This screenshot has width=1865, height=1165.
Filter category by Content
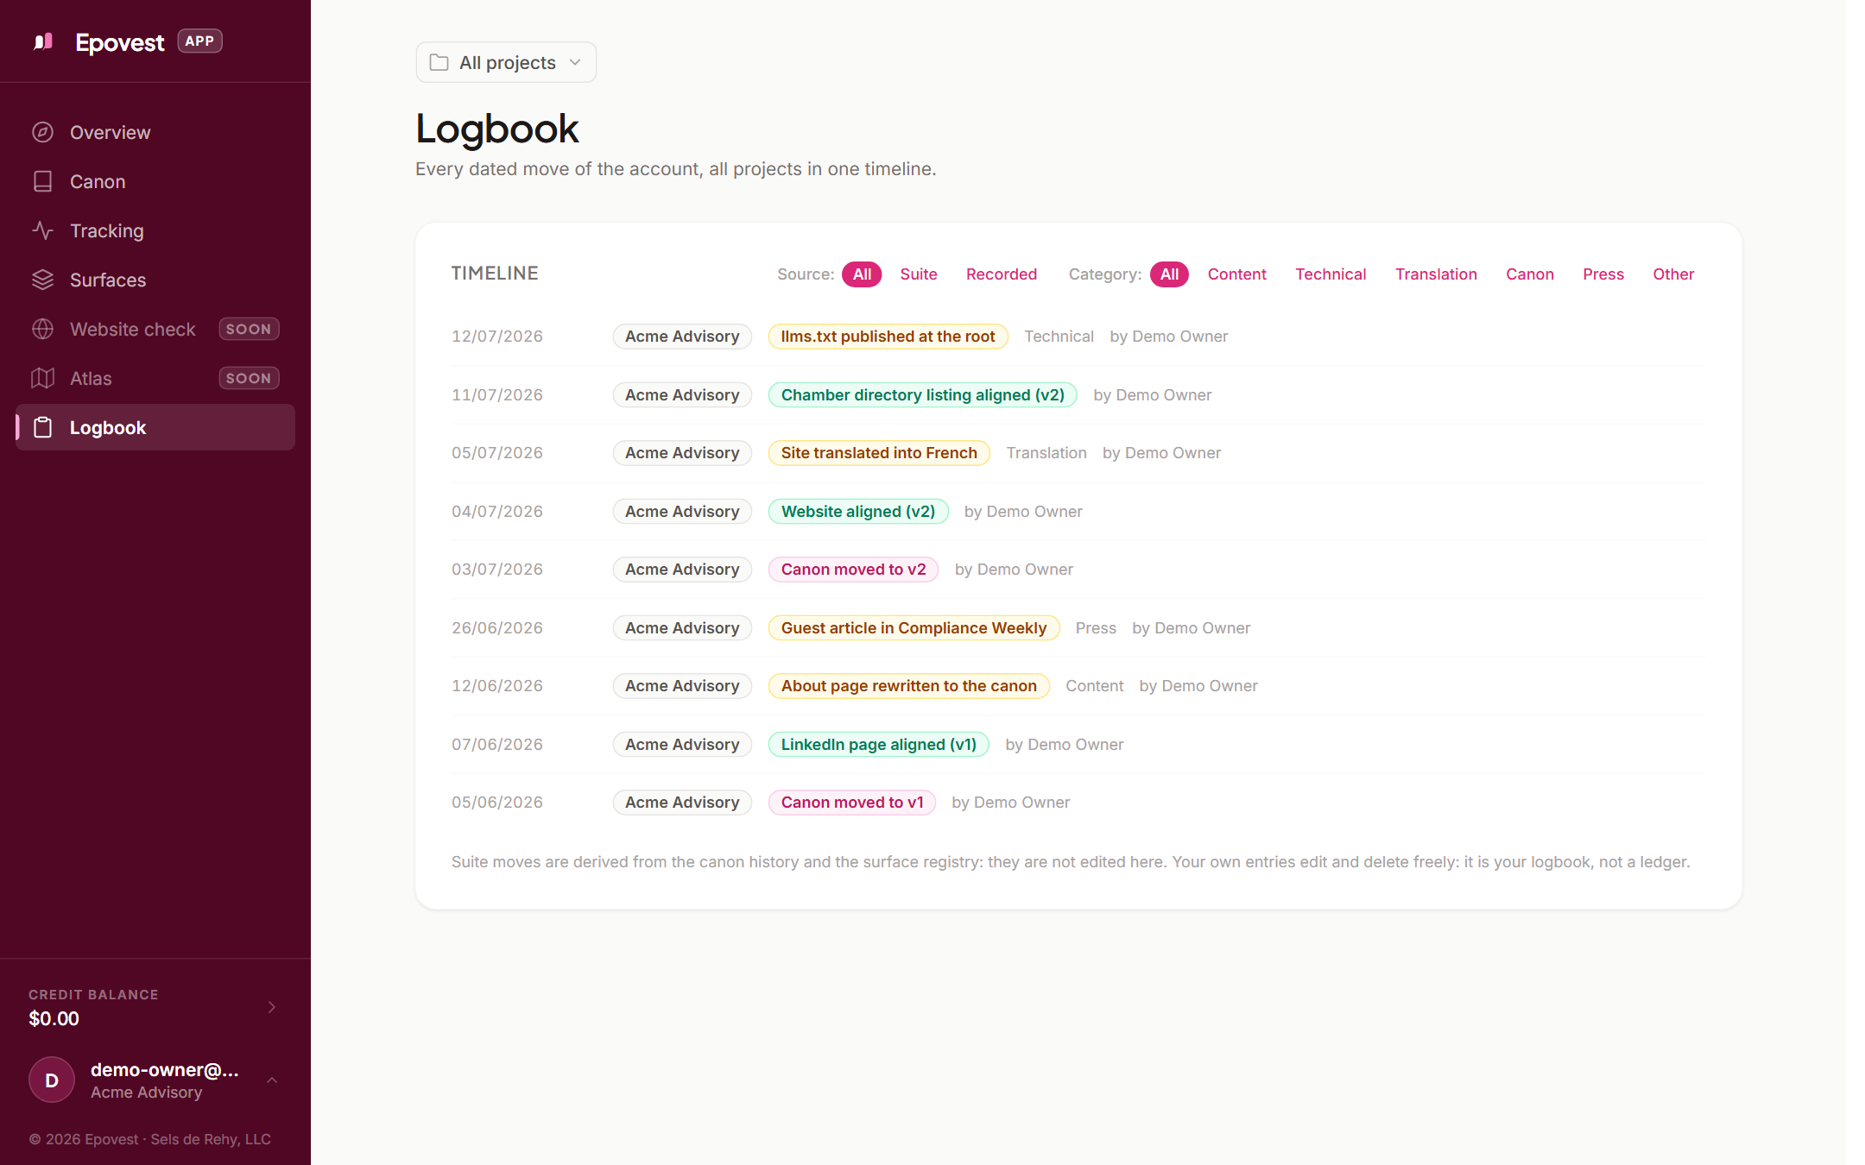coord(1236,274)
